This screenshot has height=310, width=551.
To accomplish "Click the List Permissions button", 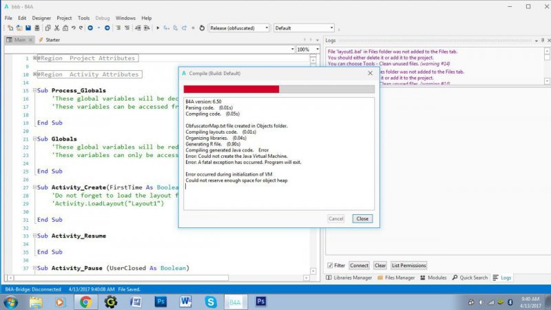I will [409, 265].
